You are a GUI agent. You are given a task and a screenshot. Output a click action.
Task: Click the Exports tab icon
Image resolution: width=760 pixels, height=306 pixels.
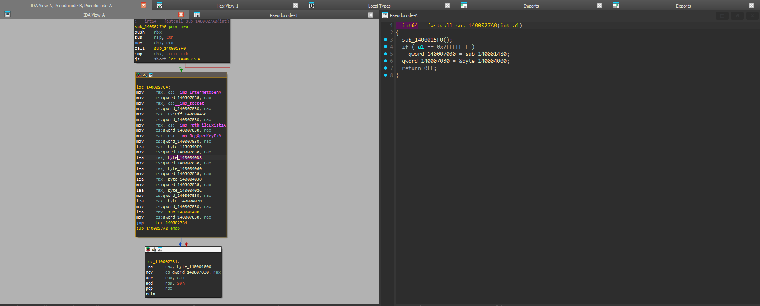point(616,6)
